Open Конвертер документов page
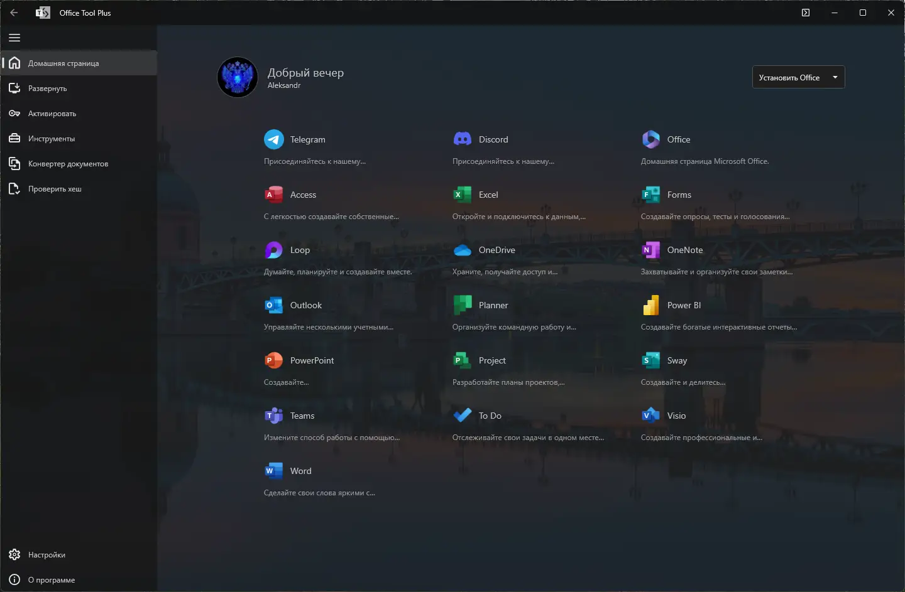Viewport: 905px width, 592px height. [x=79, y=163]
